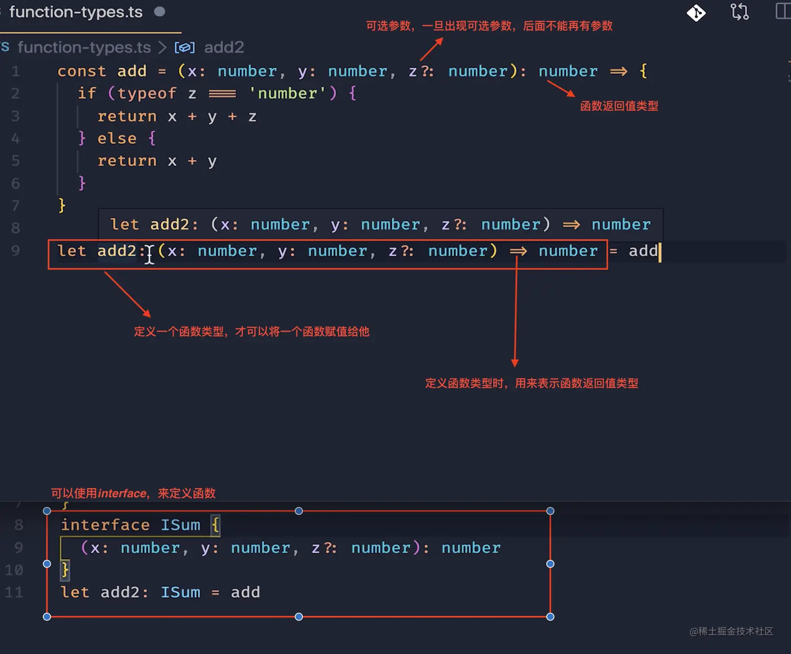This screenshot has width=791, height=654.
Task: Click the "add" identifier after const on line 1
Action: (x=132, y=71)
